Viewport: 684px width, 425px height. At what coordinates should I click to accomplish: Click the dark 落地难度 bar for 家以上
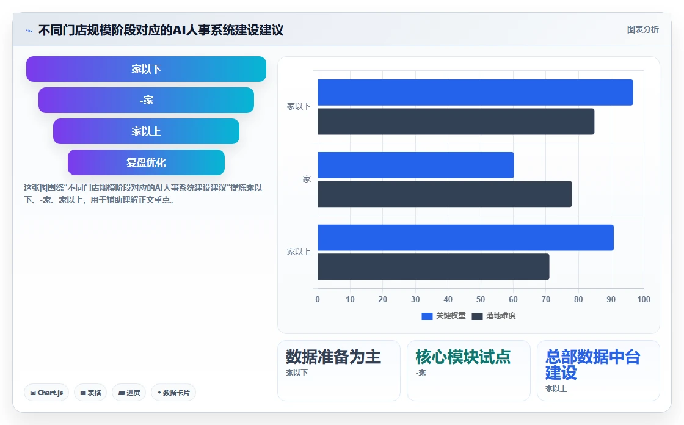point(433,267)
